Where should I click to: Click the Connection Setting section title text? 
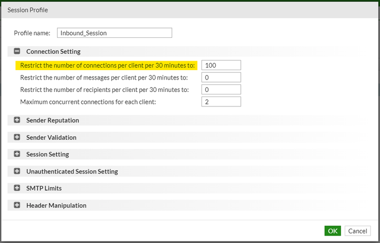pyautogui.click(x=53, y=51)
